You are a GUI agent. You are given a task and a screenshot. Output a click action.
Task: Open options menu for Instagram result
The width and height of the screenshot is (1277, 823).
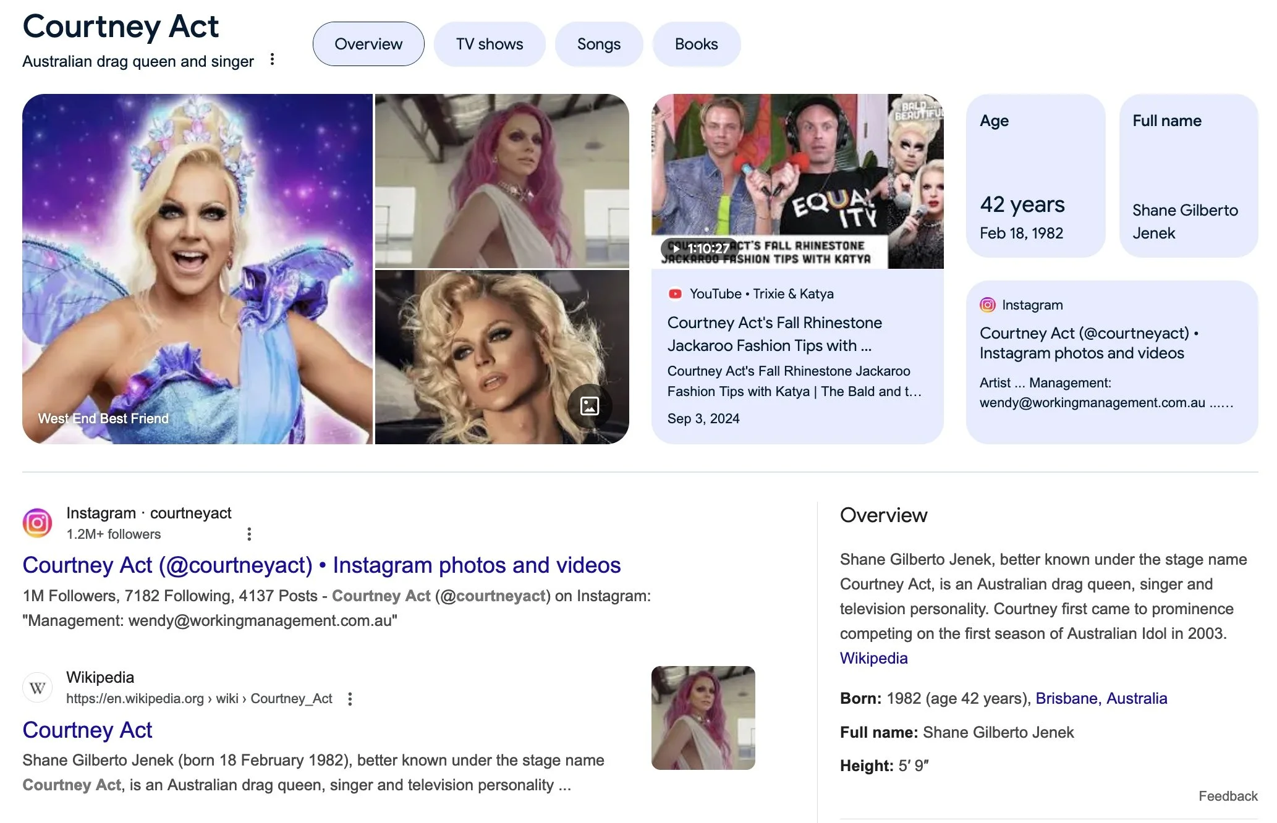click(249, 534)
